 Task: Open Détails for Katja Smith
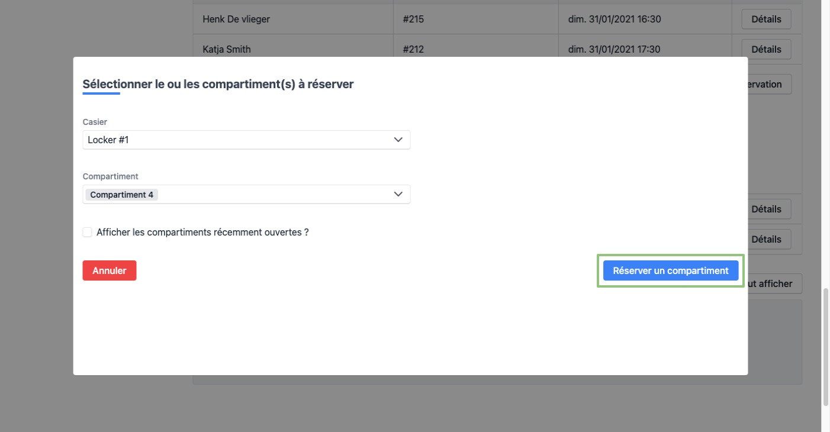(766, 49)
